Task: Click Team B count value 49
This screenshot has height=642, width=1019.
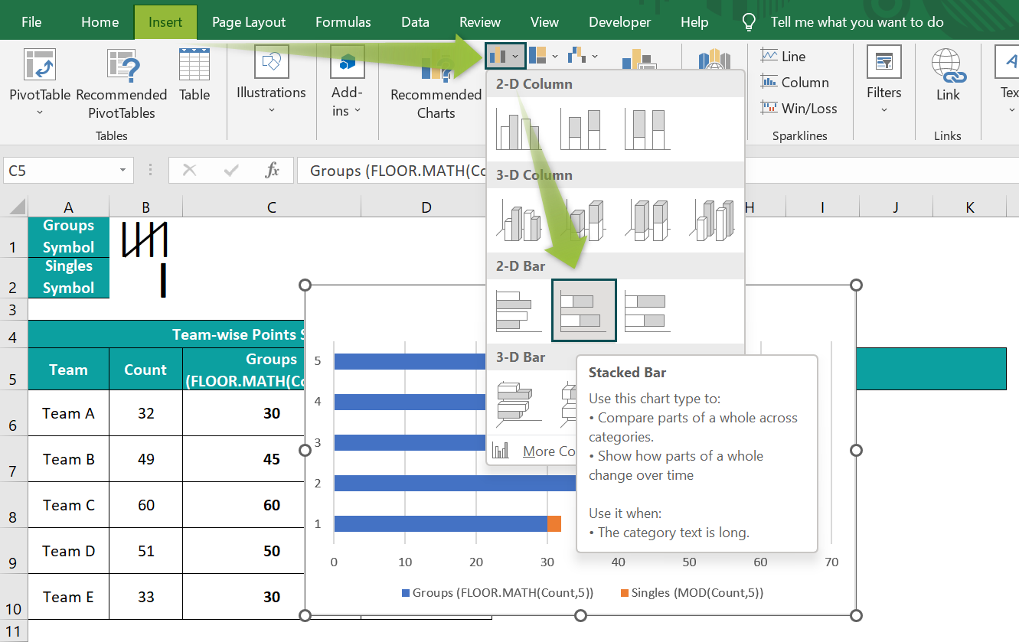Action: click(x=145, y=459)
